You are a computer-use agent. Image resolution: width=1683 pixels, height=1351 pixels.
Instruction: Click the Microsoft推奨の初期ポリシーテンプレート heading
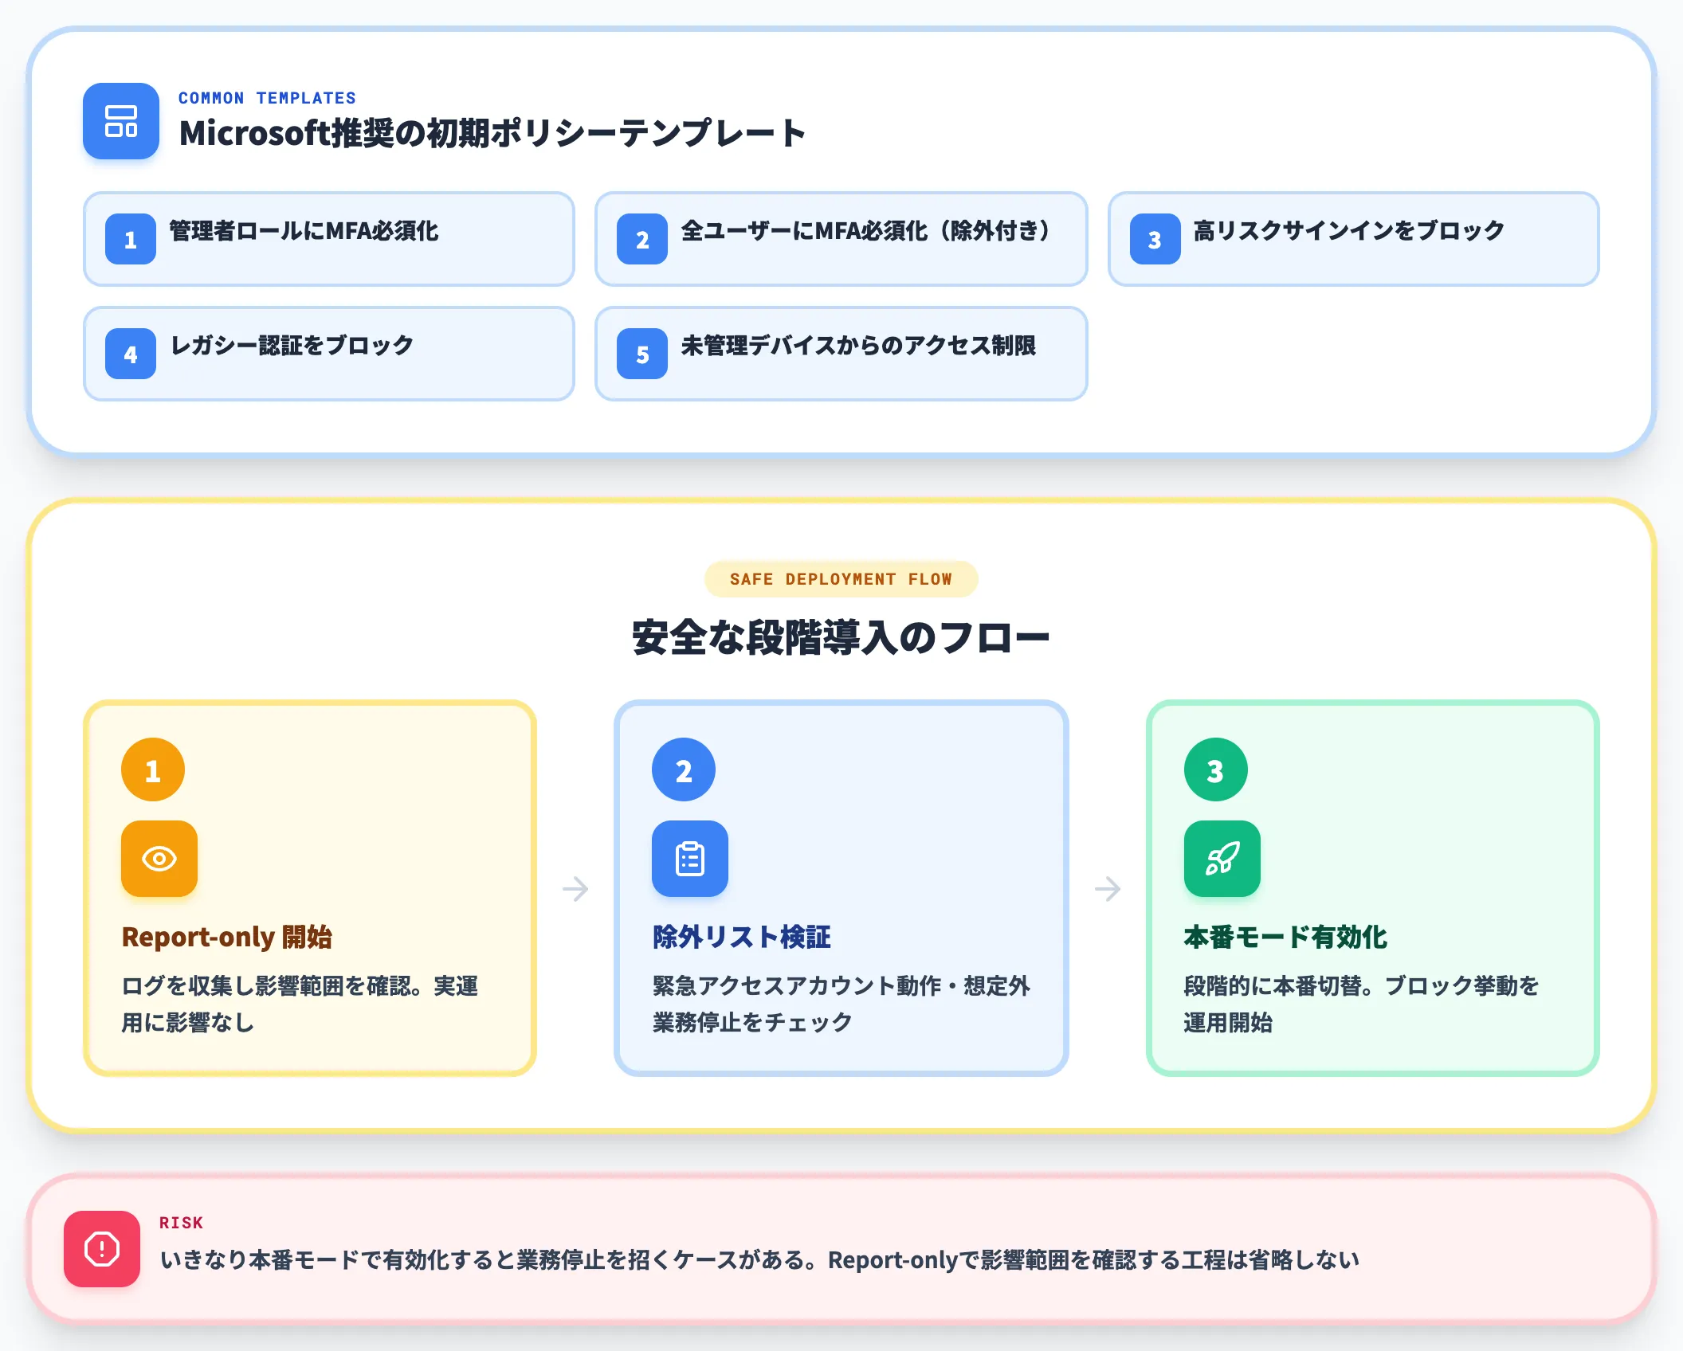click(x=492, y=133)
